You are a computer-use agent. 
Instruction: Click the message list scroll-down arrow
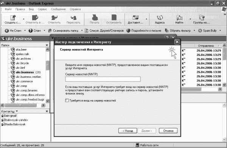224,85
